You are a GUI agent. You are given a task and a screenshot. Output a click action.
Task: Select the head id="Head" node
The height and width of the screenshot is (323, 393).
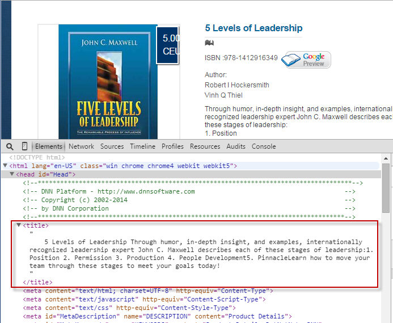[x=45, y=174]
